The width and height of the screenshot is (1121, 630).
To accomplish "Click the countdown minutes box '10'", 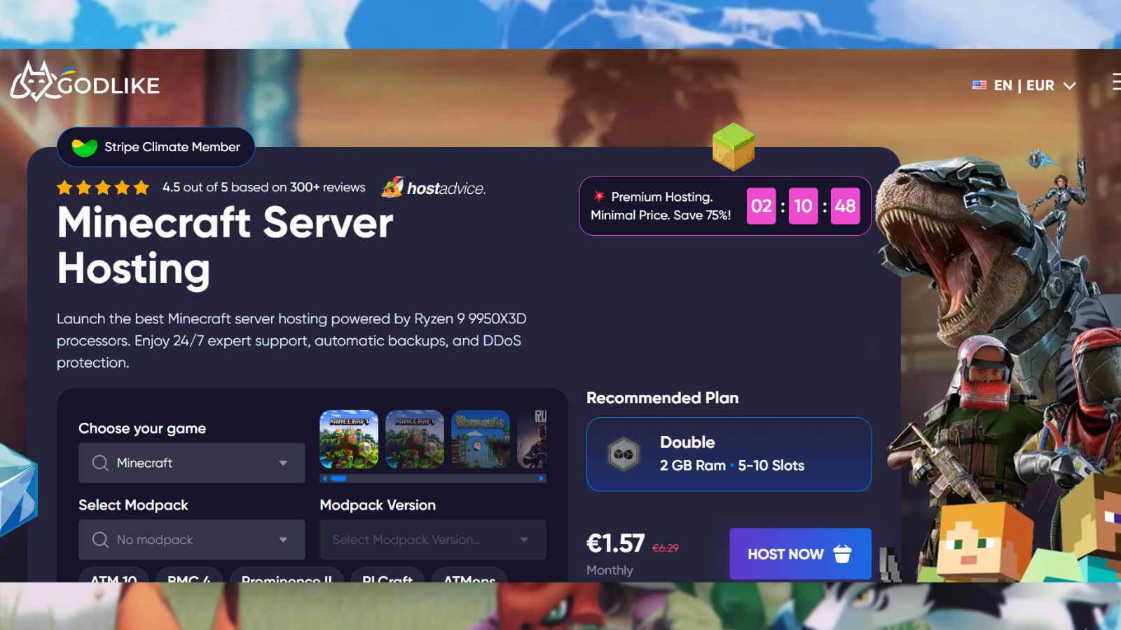I will click(803, 206).
